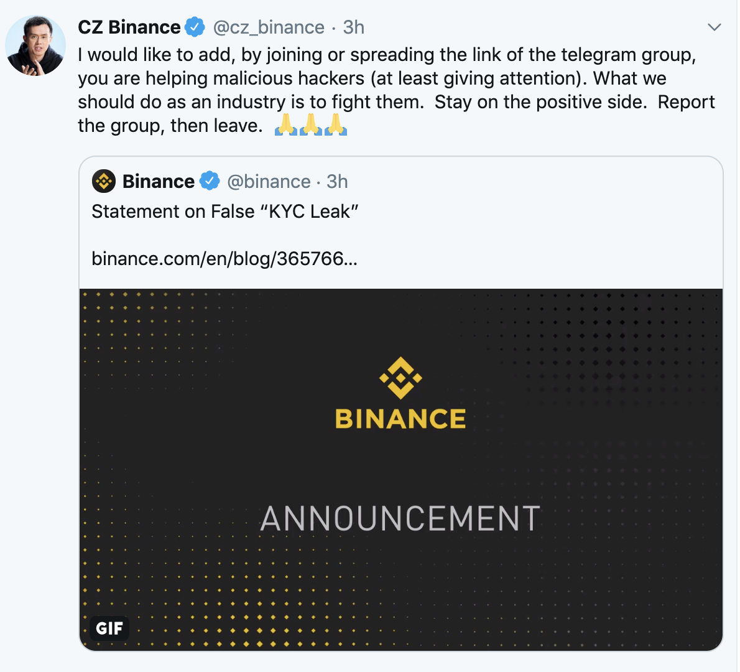740x672 pixels.
Task: Open the @cz_binance handle link
Action: 269,27
